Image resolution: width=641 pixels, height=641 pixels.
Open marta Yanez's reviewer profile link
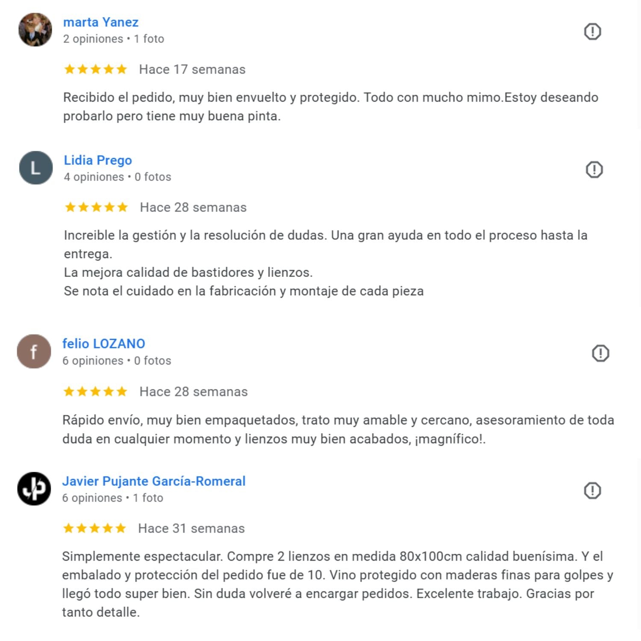pos(101,22)
